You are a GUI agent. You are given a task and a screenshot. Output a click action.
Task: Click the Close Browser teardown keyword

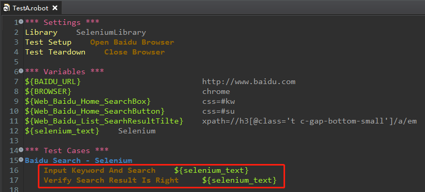134,52
